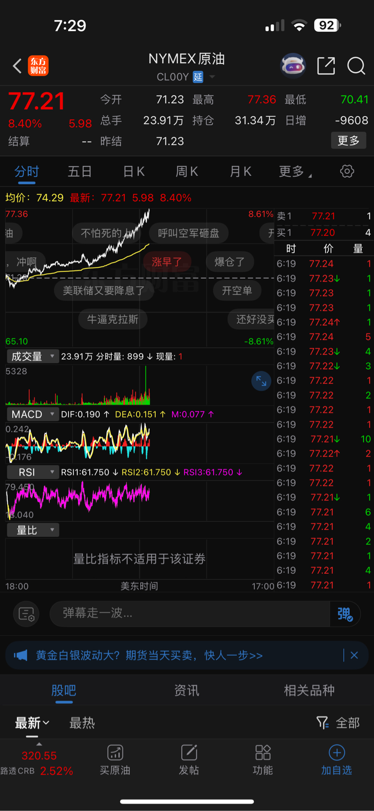
Task: Open the gold silver futures promo link
Action: [x=150, y=655]
